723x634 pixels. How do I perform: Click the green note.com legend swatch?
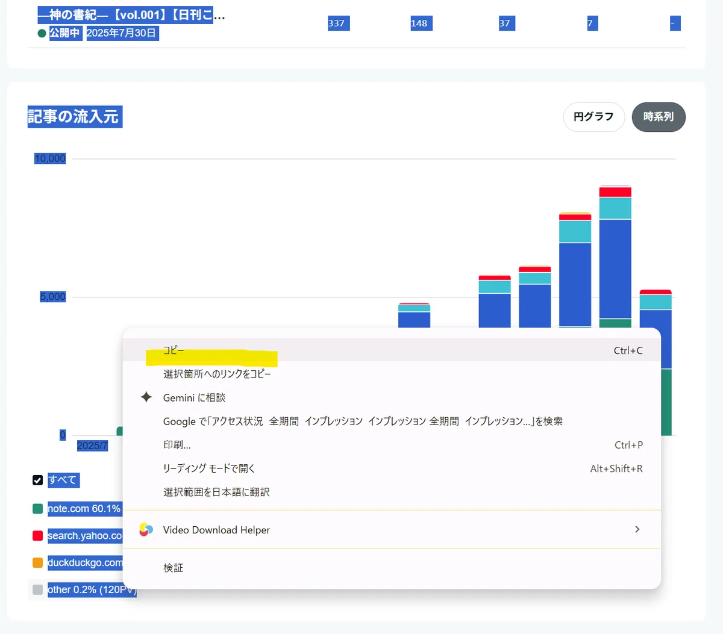(37, 509)
